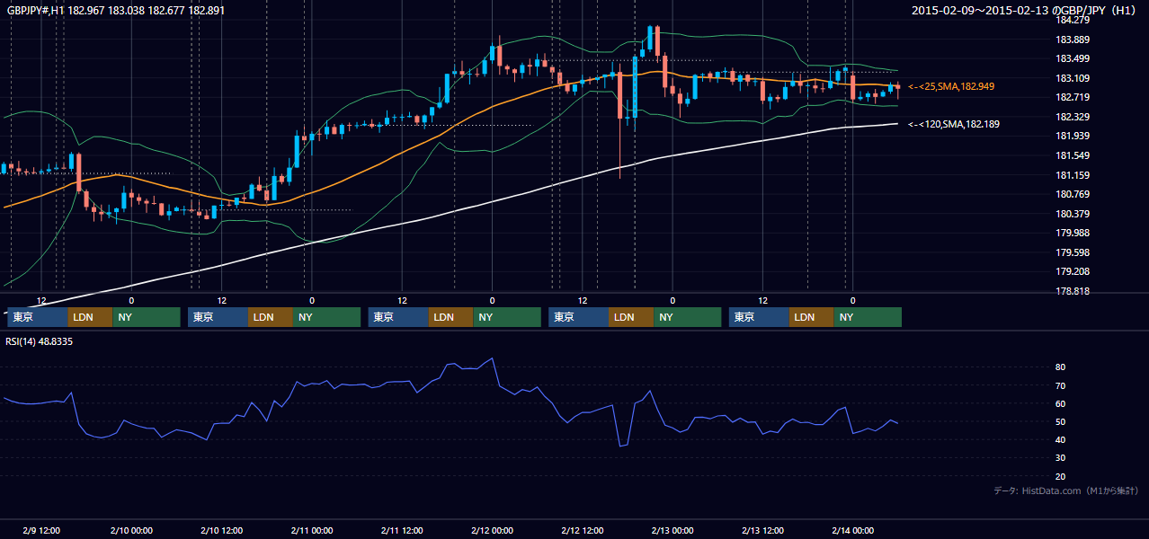This screenshot has height=539, width=1149.
Task: Select the NY session block for 2/11
Action: tap(507, 317)
